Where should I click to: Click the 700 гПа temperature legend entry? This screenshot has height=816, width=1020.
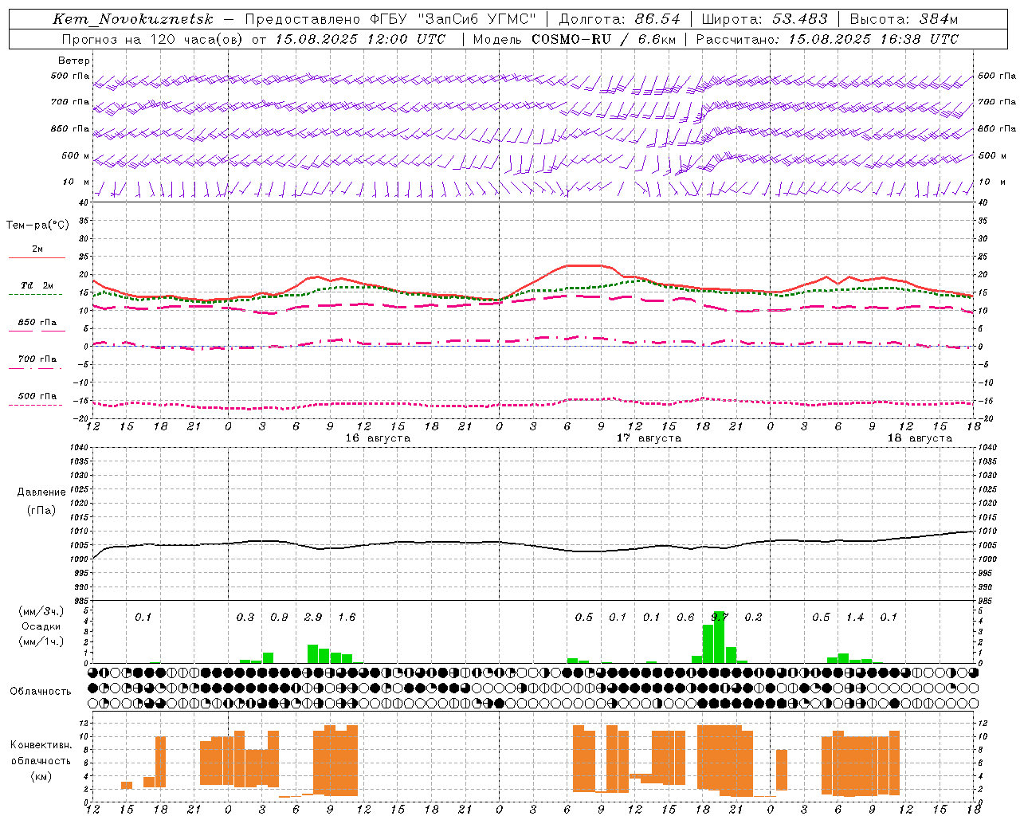(37, 359)
